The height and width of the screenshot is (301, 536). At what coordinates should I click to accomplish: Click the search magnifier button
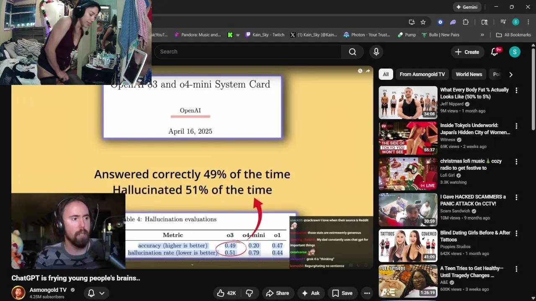pos(353,52)
